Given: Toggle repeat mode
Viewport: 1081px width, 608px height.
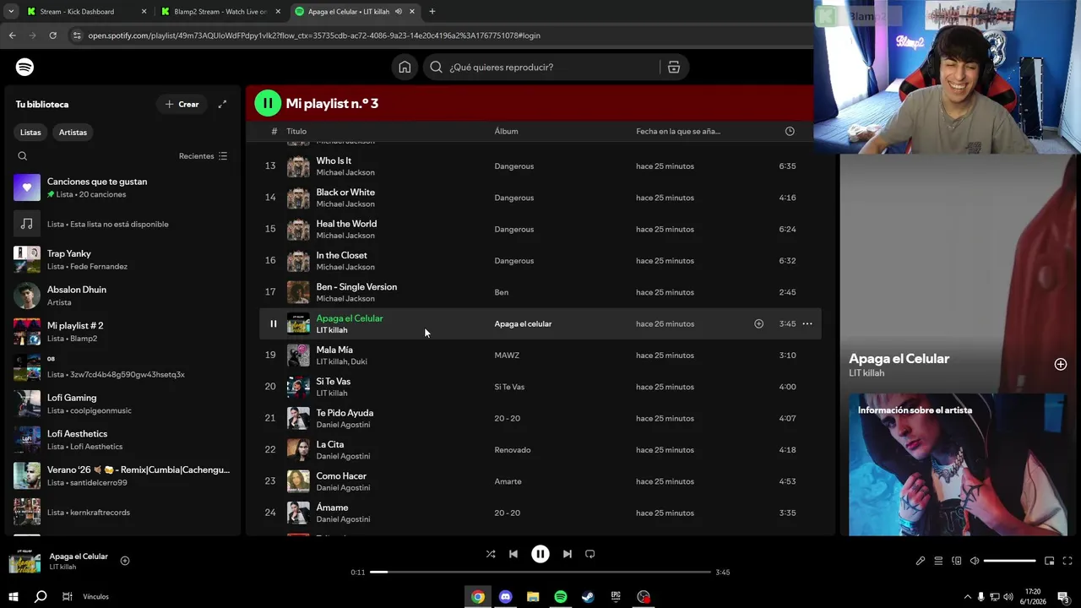Looking at the screenshot, I should click(x=590, y=554).
